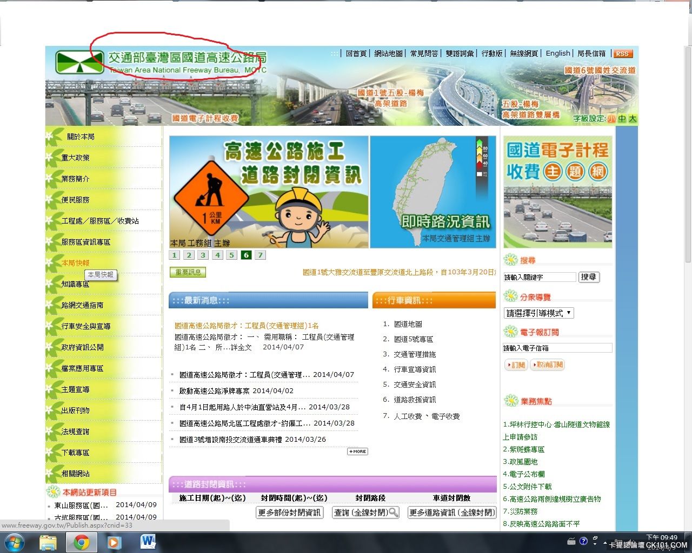Open 行動版 mobile version link

coord(492,53)
